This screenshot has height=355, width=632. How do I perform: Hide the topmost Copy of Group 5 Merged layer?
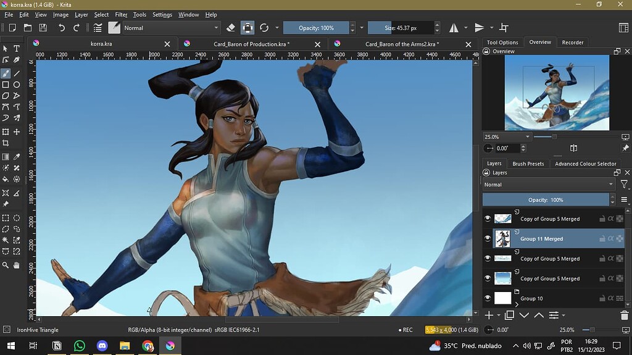click(488, 219)
